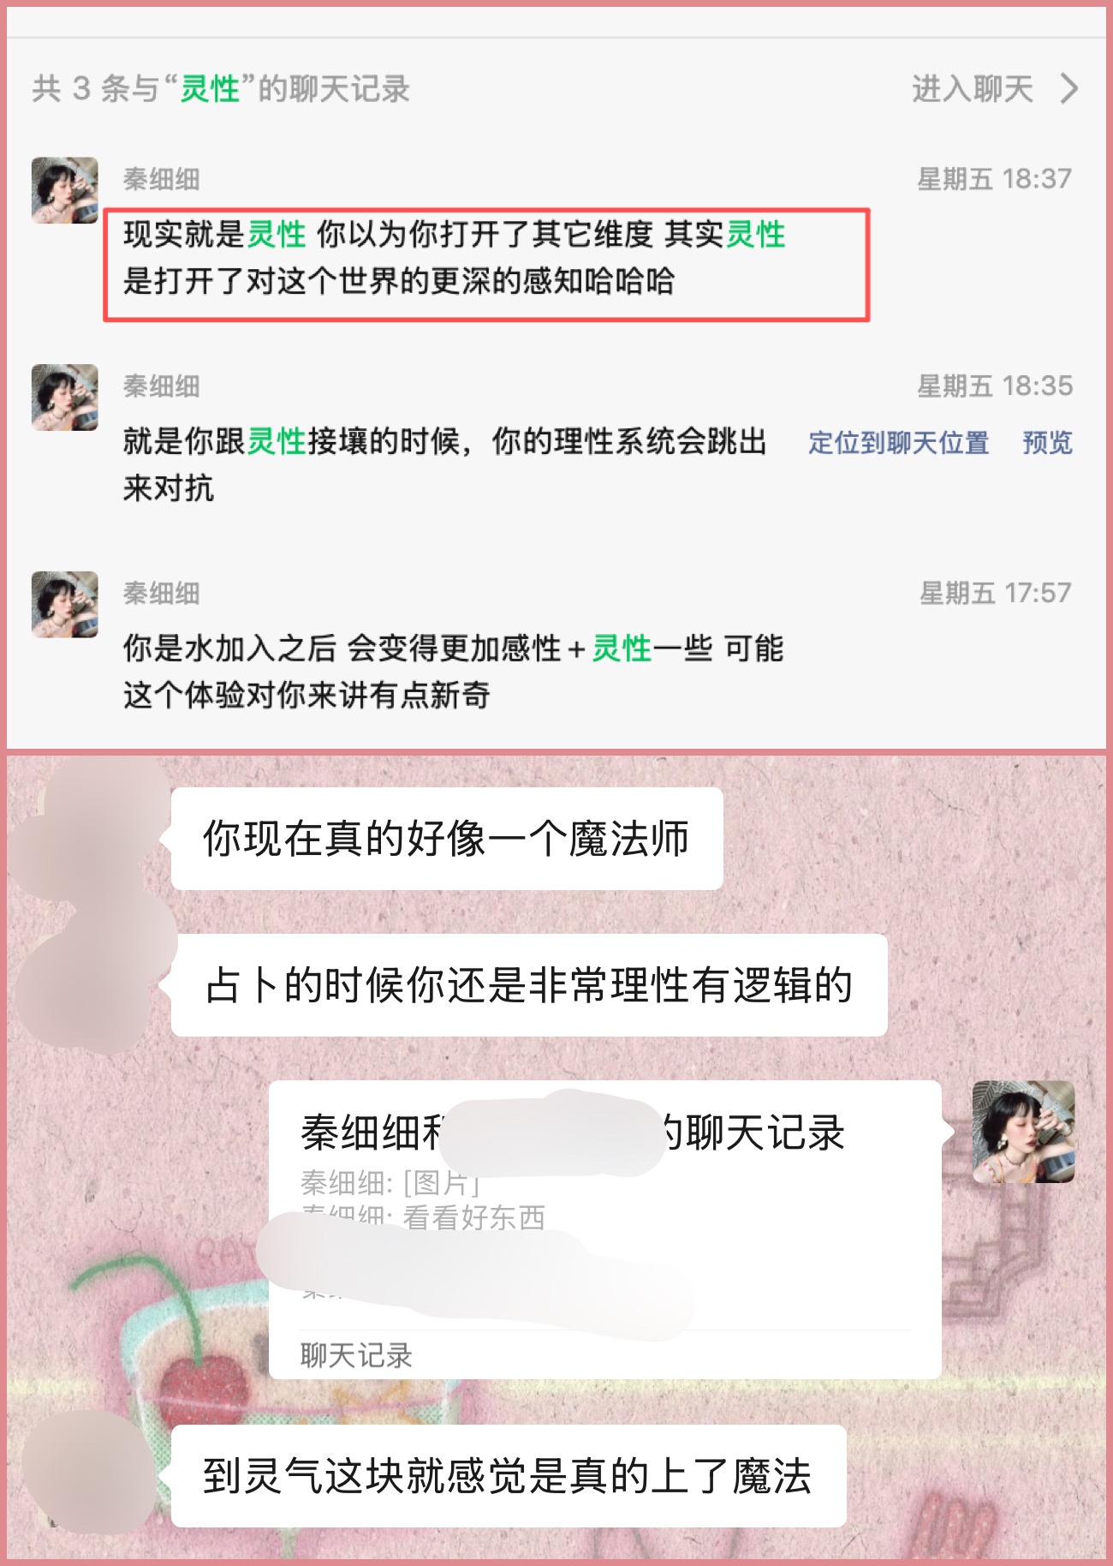
Task: Click 定位到聊天位置 link
Action: click(x=898, y=443)
